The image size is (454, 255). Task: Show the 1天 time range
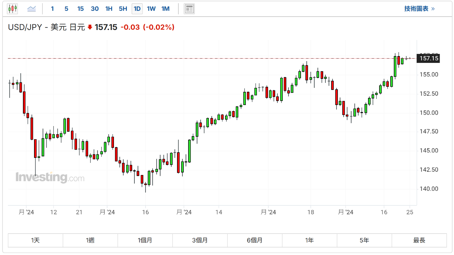35,240
